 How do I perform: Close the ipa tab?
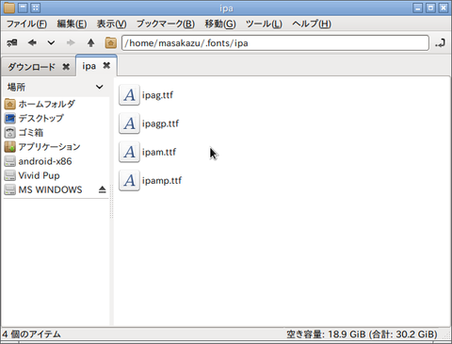tap(106, 66)
